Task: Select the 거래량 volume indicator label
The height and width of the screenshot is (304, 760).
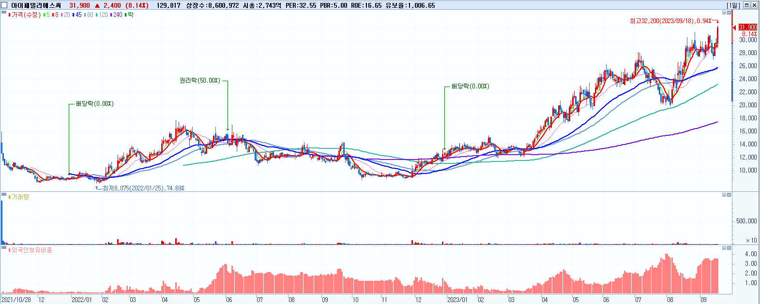Action: 19,197
